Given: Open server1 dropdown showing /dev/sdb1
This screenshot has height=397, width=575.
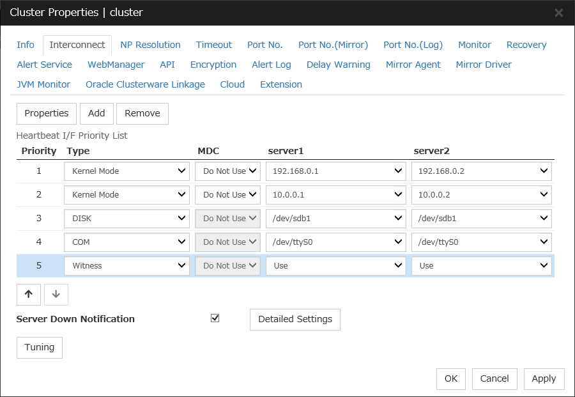Looking at the screenshot, I should [336, 219].
